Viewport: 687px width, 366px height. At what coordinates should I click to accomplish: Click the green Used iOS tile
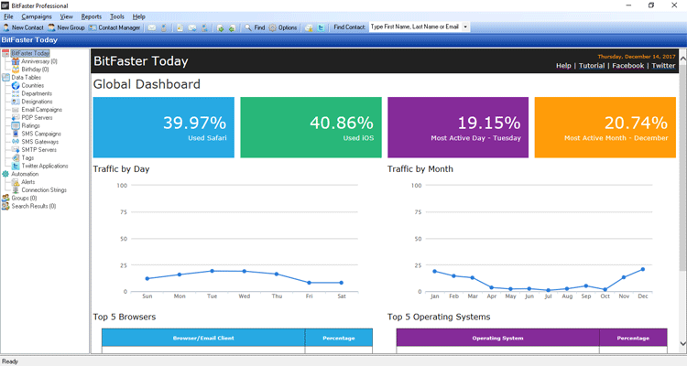point(311,127)
